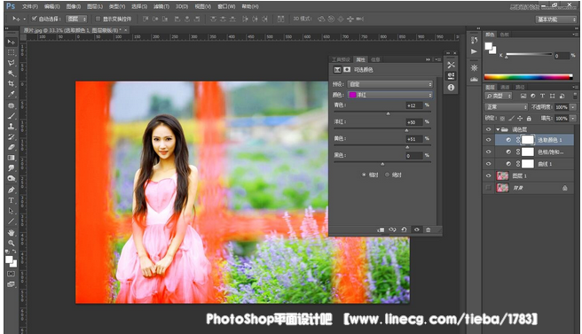Toggle layer visibility eye in Properties footer
This screenshot has width=582, height=334.
[x=416, y=229]
